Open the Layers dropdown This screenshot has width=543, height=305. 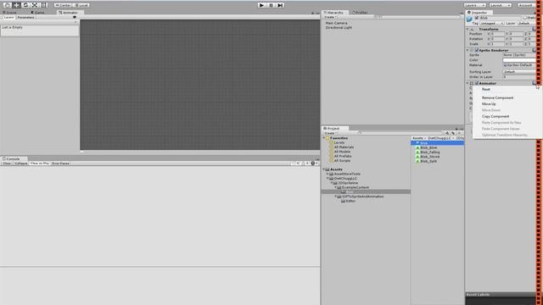click(475, 5)
